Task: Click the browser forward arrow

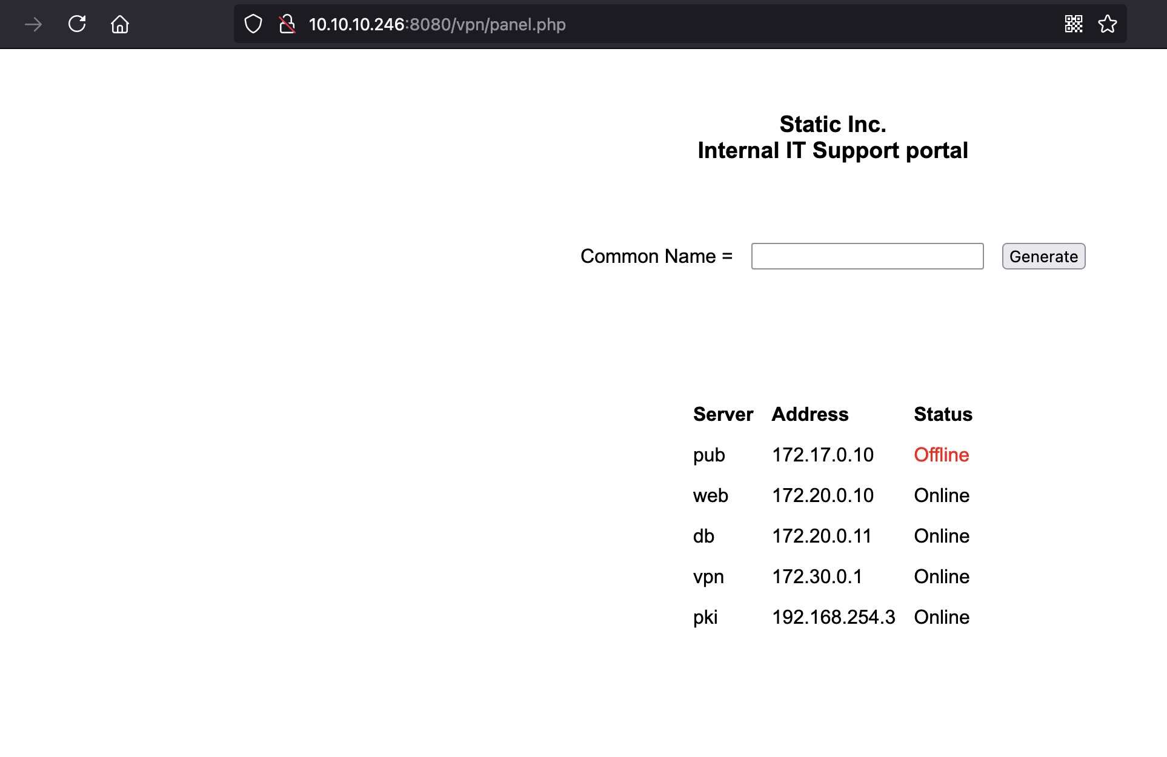Action: point(33,24)
